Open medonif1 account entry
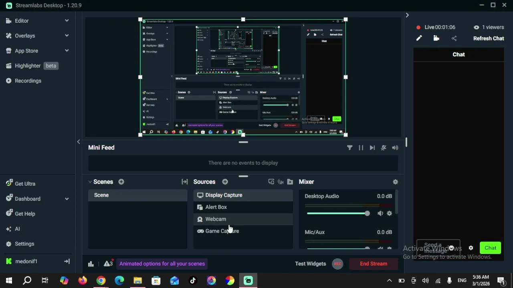Screen dimensions: 513x288 click(26, 261)
